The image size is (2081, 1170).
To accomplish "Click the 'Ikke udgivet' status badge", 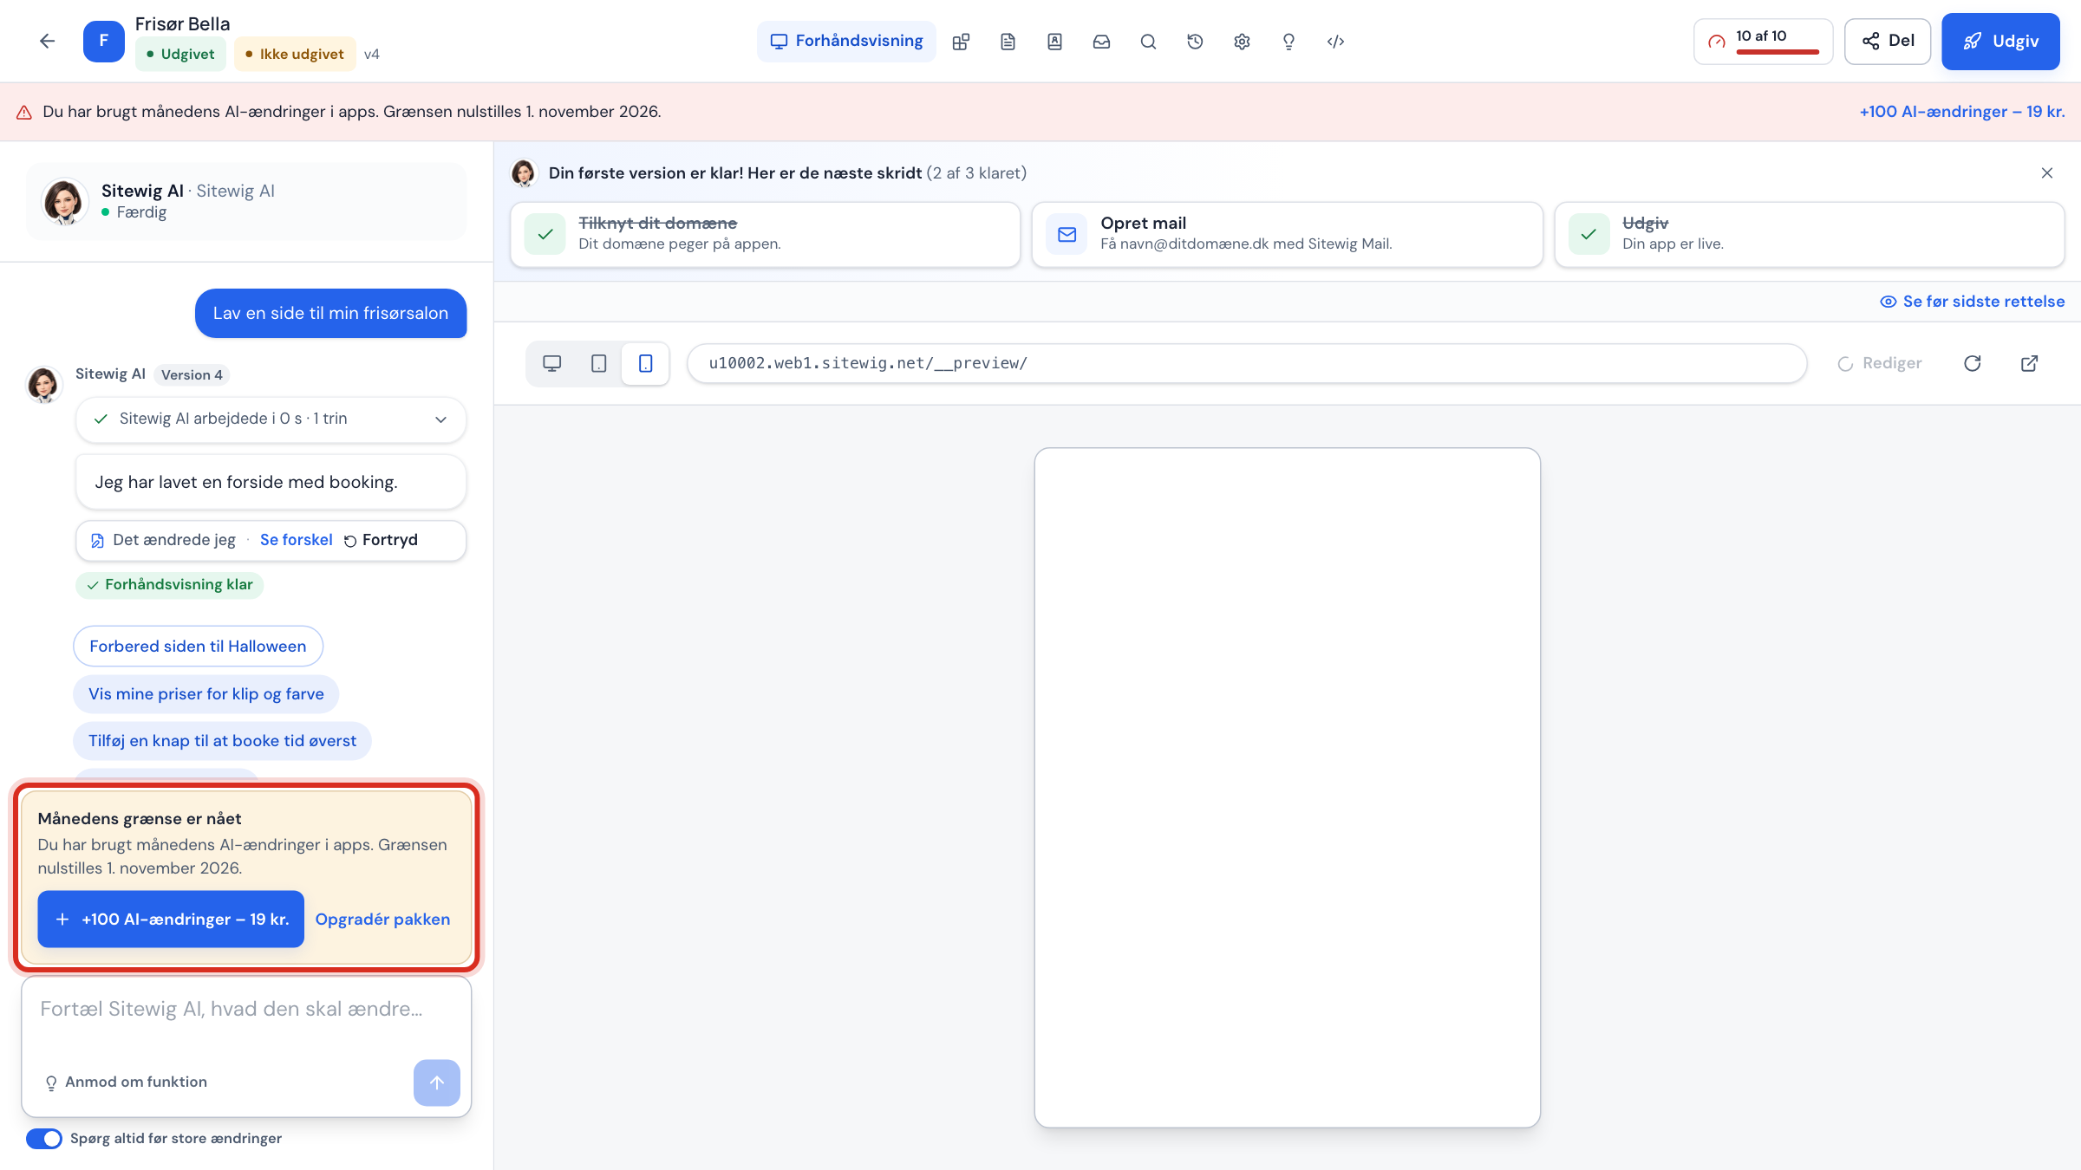I will click(295, 54).
